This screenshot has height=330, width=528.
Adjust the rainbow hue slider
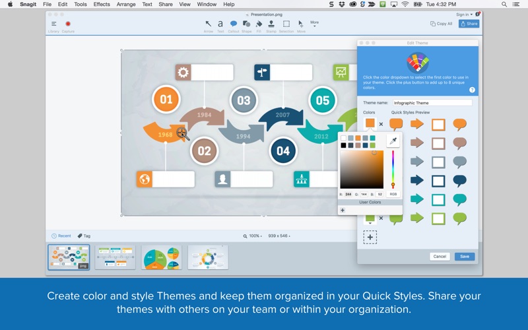pos(393,170)
